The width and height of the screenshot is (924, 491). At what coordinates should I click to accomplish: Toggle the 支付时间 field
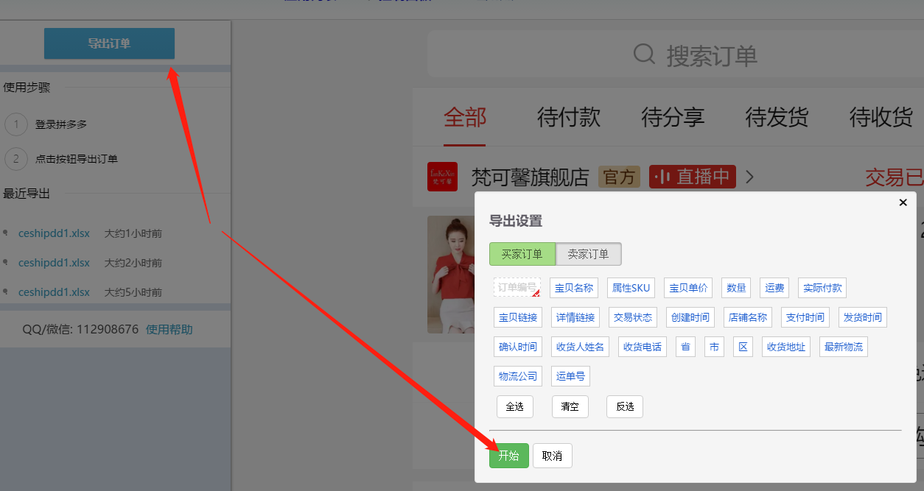[805, 317]
